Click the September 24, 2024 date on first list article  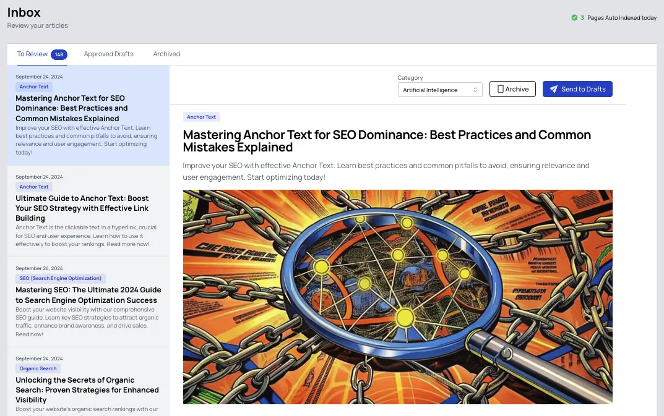(x=39, y=77)
